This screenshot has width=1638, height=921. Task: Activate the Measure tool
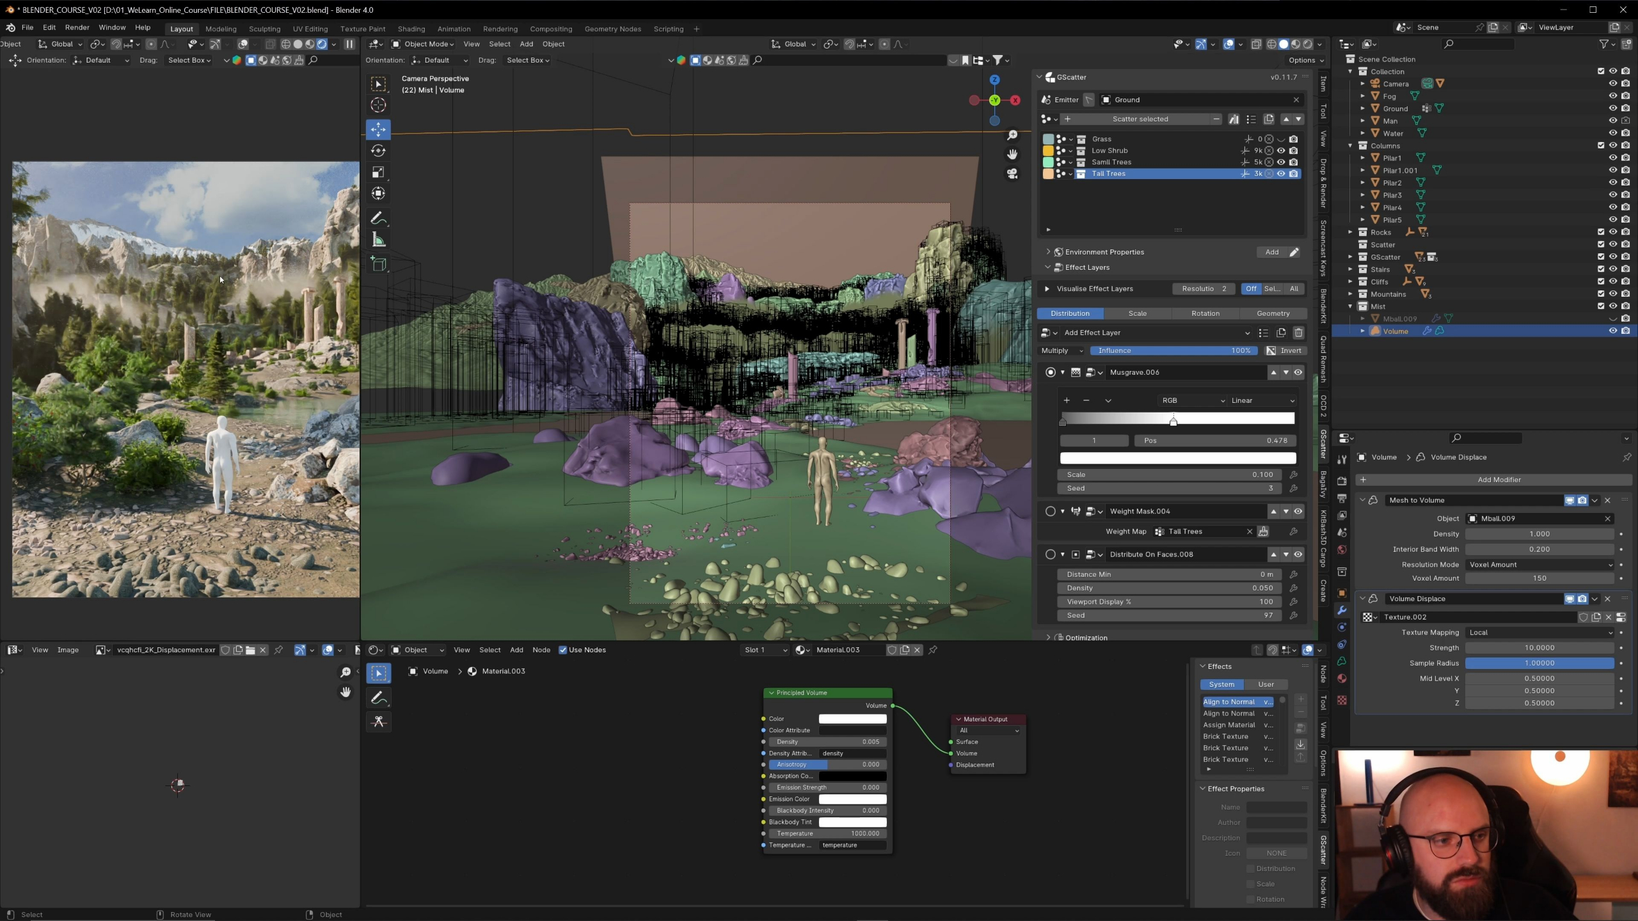point(378,240)
